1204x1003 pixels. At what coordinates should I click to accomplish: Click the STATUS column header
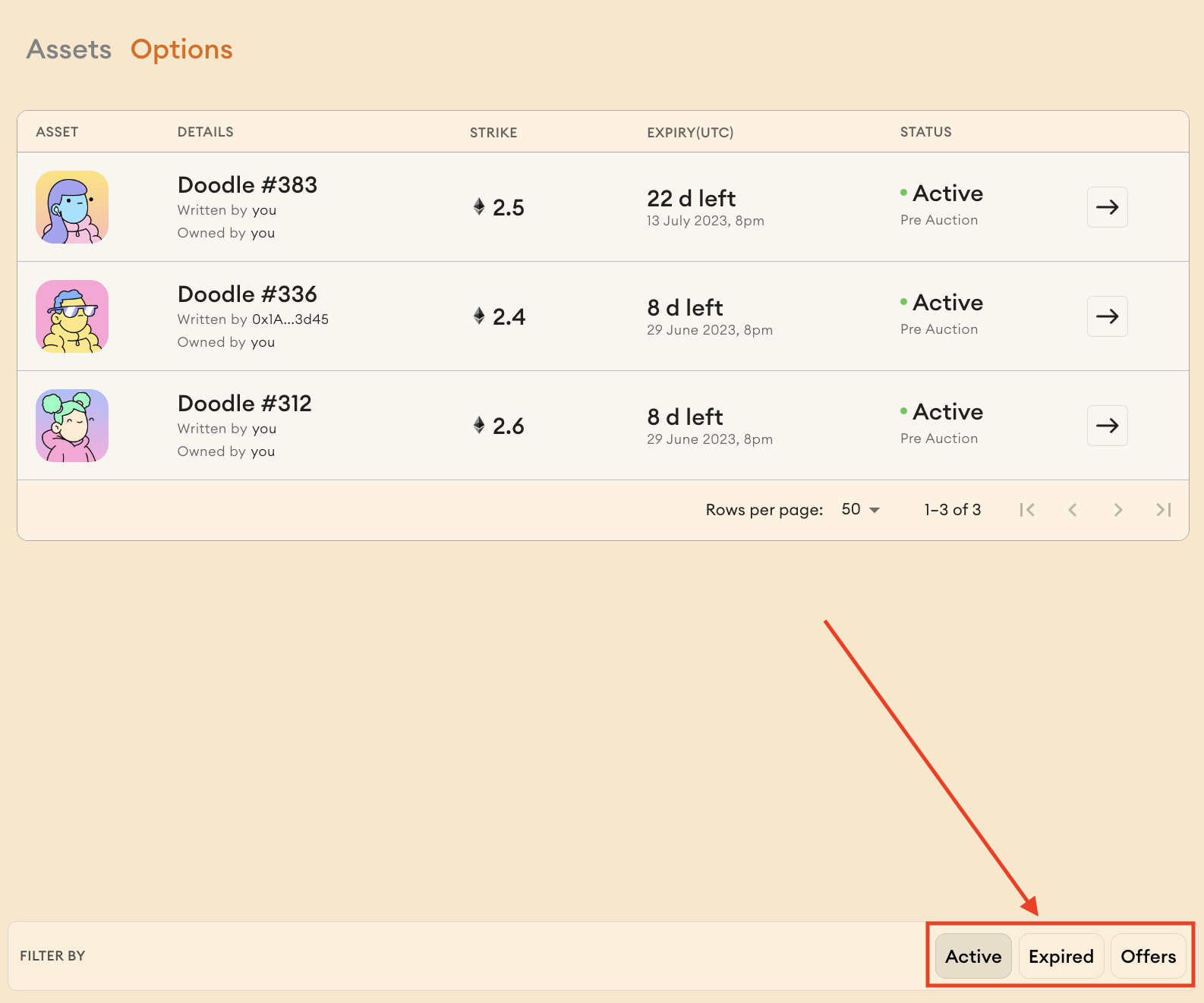[926, 132]
